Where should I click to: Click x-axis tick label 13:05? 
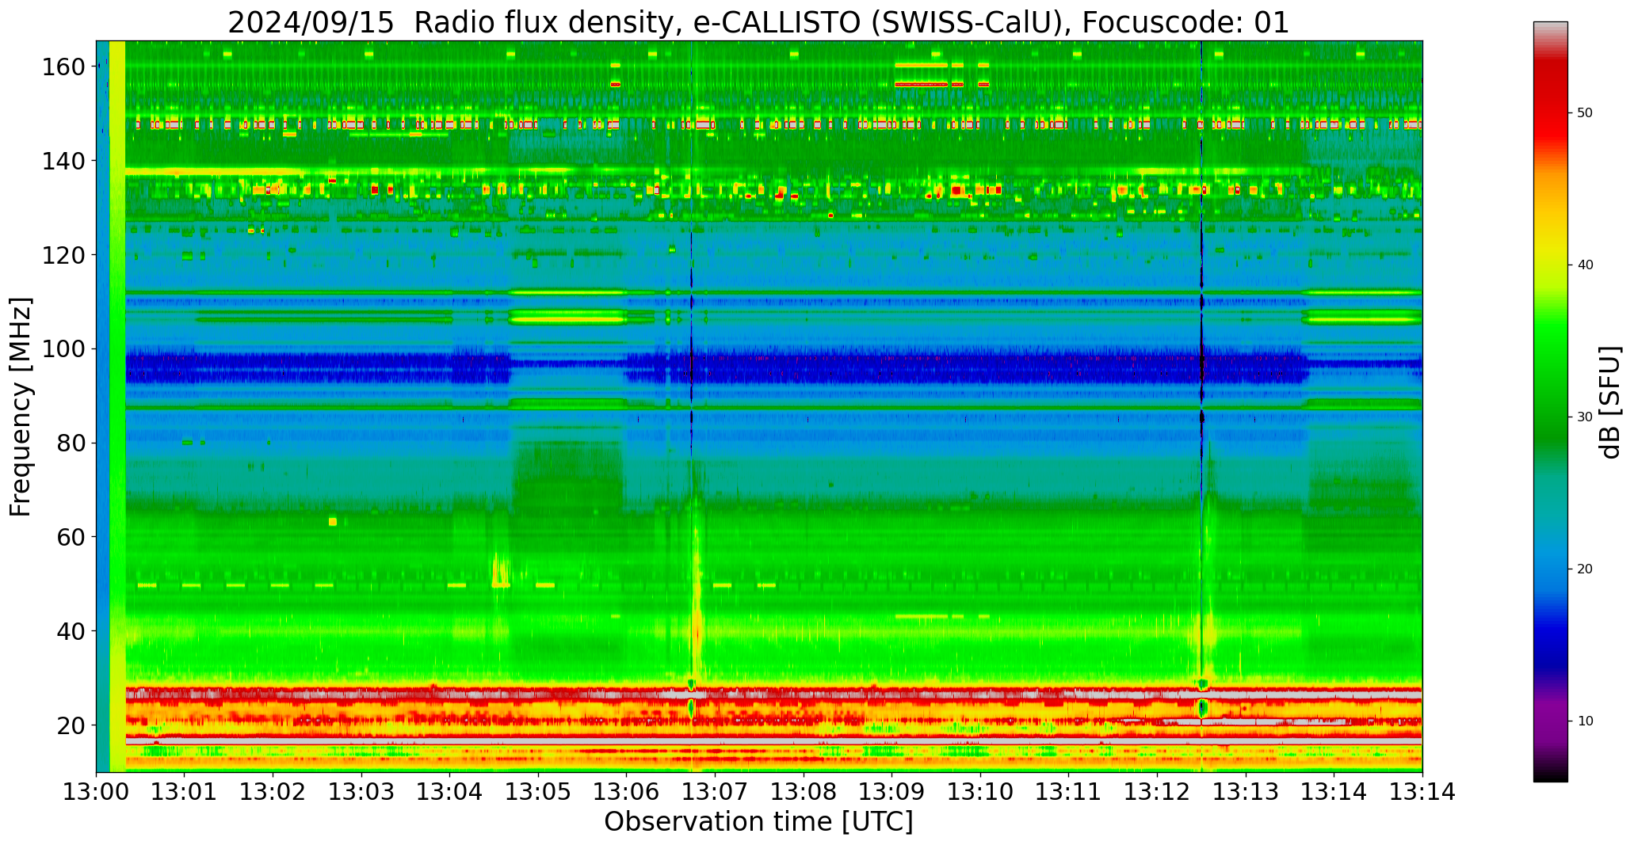click(x=539, y=792)
